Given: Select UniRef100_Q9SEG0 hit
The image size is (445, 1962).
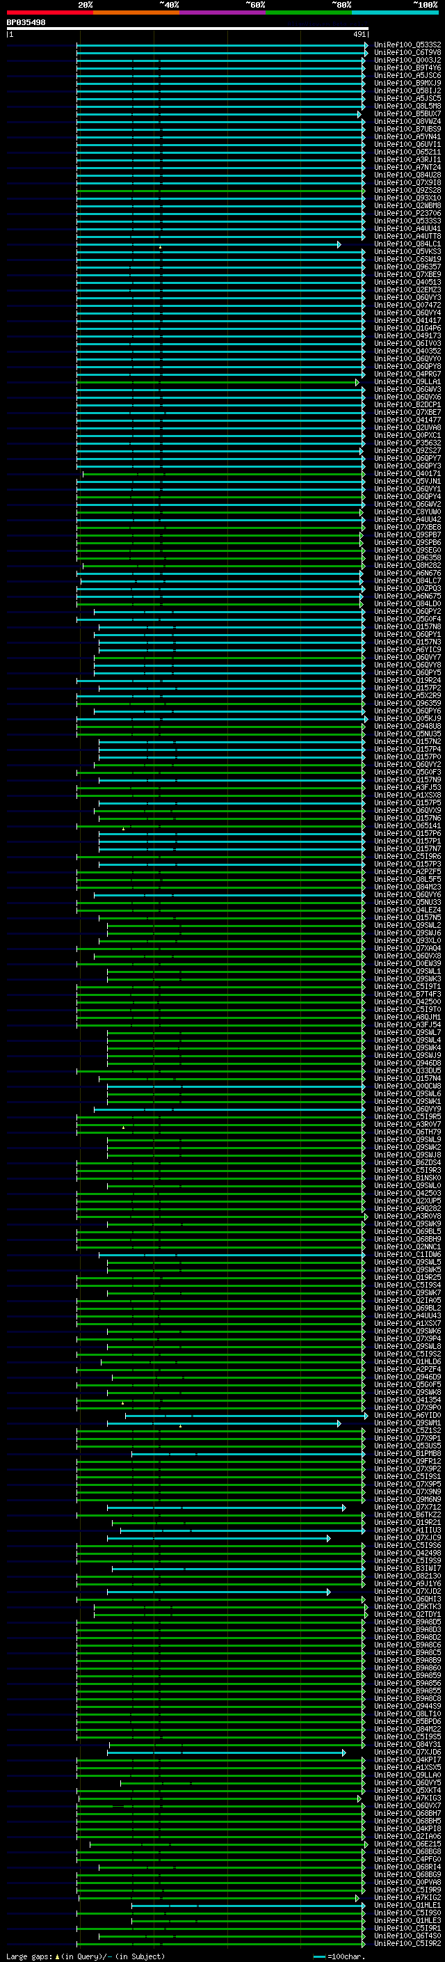Looking at the screenshot, I should [407, 550].
